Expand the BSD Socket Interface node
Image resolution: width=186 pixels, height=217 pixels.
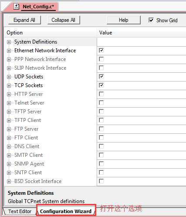(x=9, y=181)
